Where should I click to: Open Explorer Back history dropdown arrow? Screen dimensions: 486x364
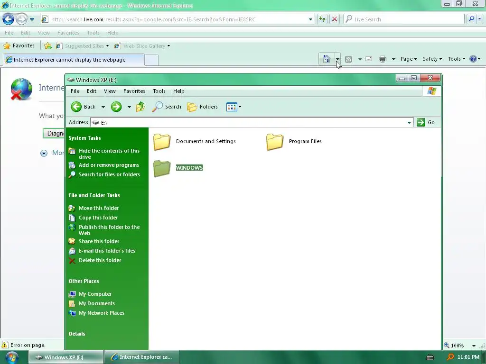[103, 107]
